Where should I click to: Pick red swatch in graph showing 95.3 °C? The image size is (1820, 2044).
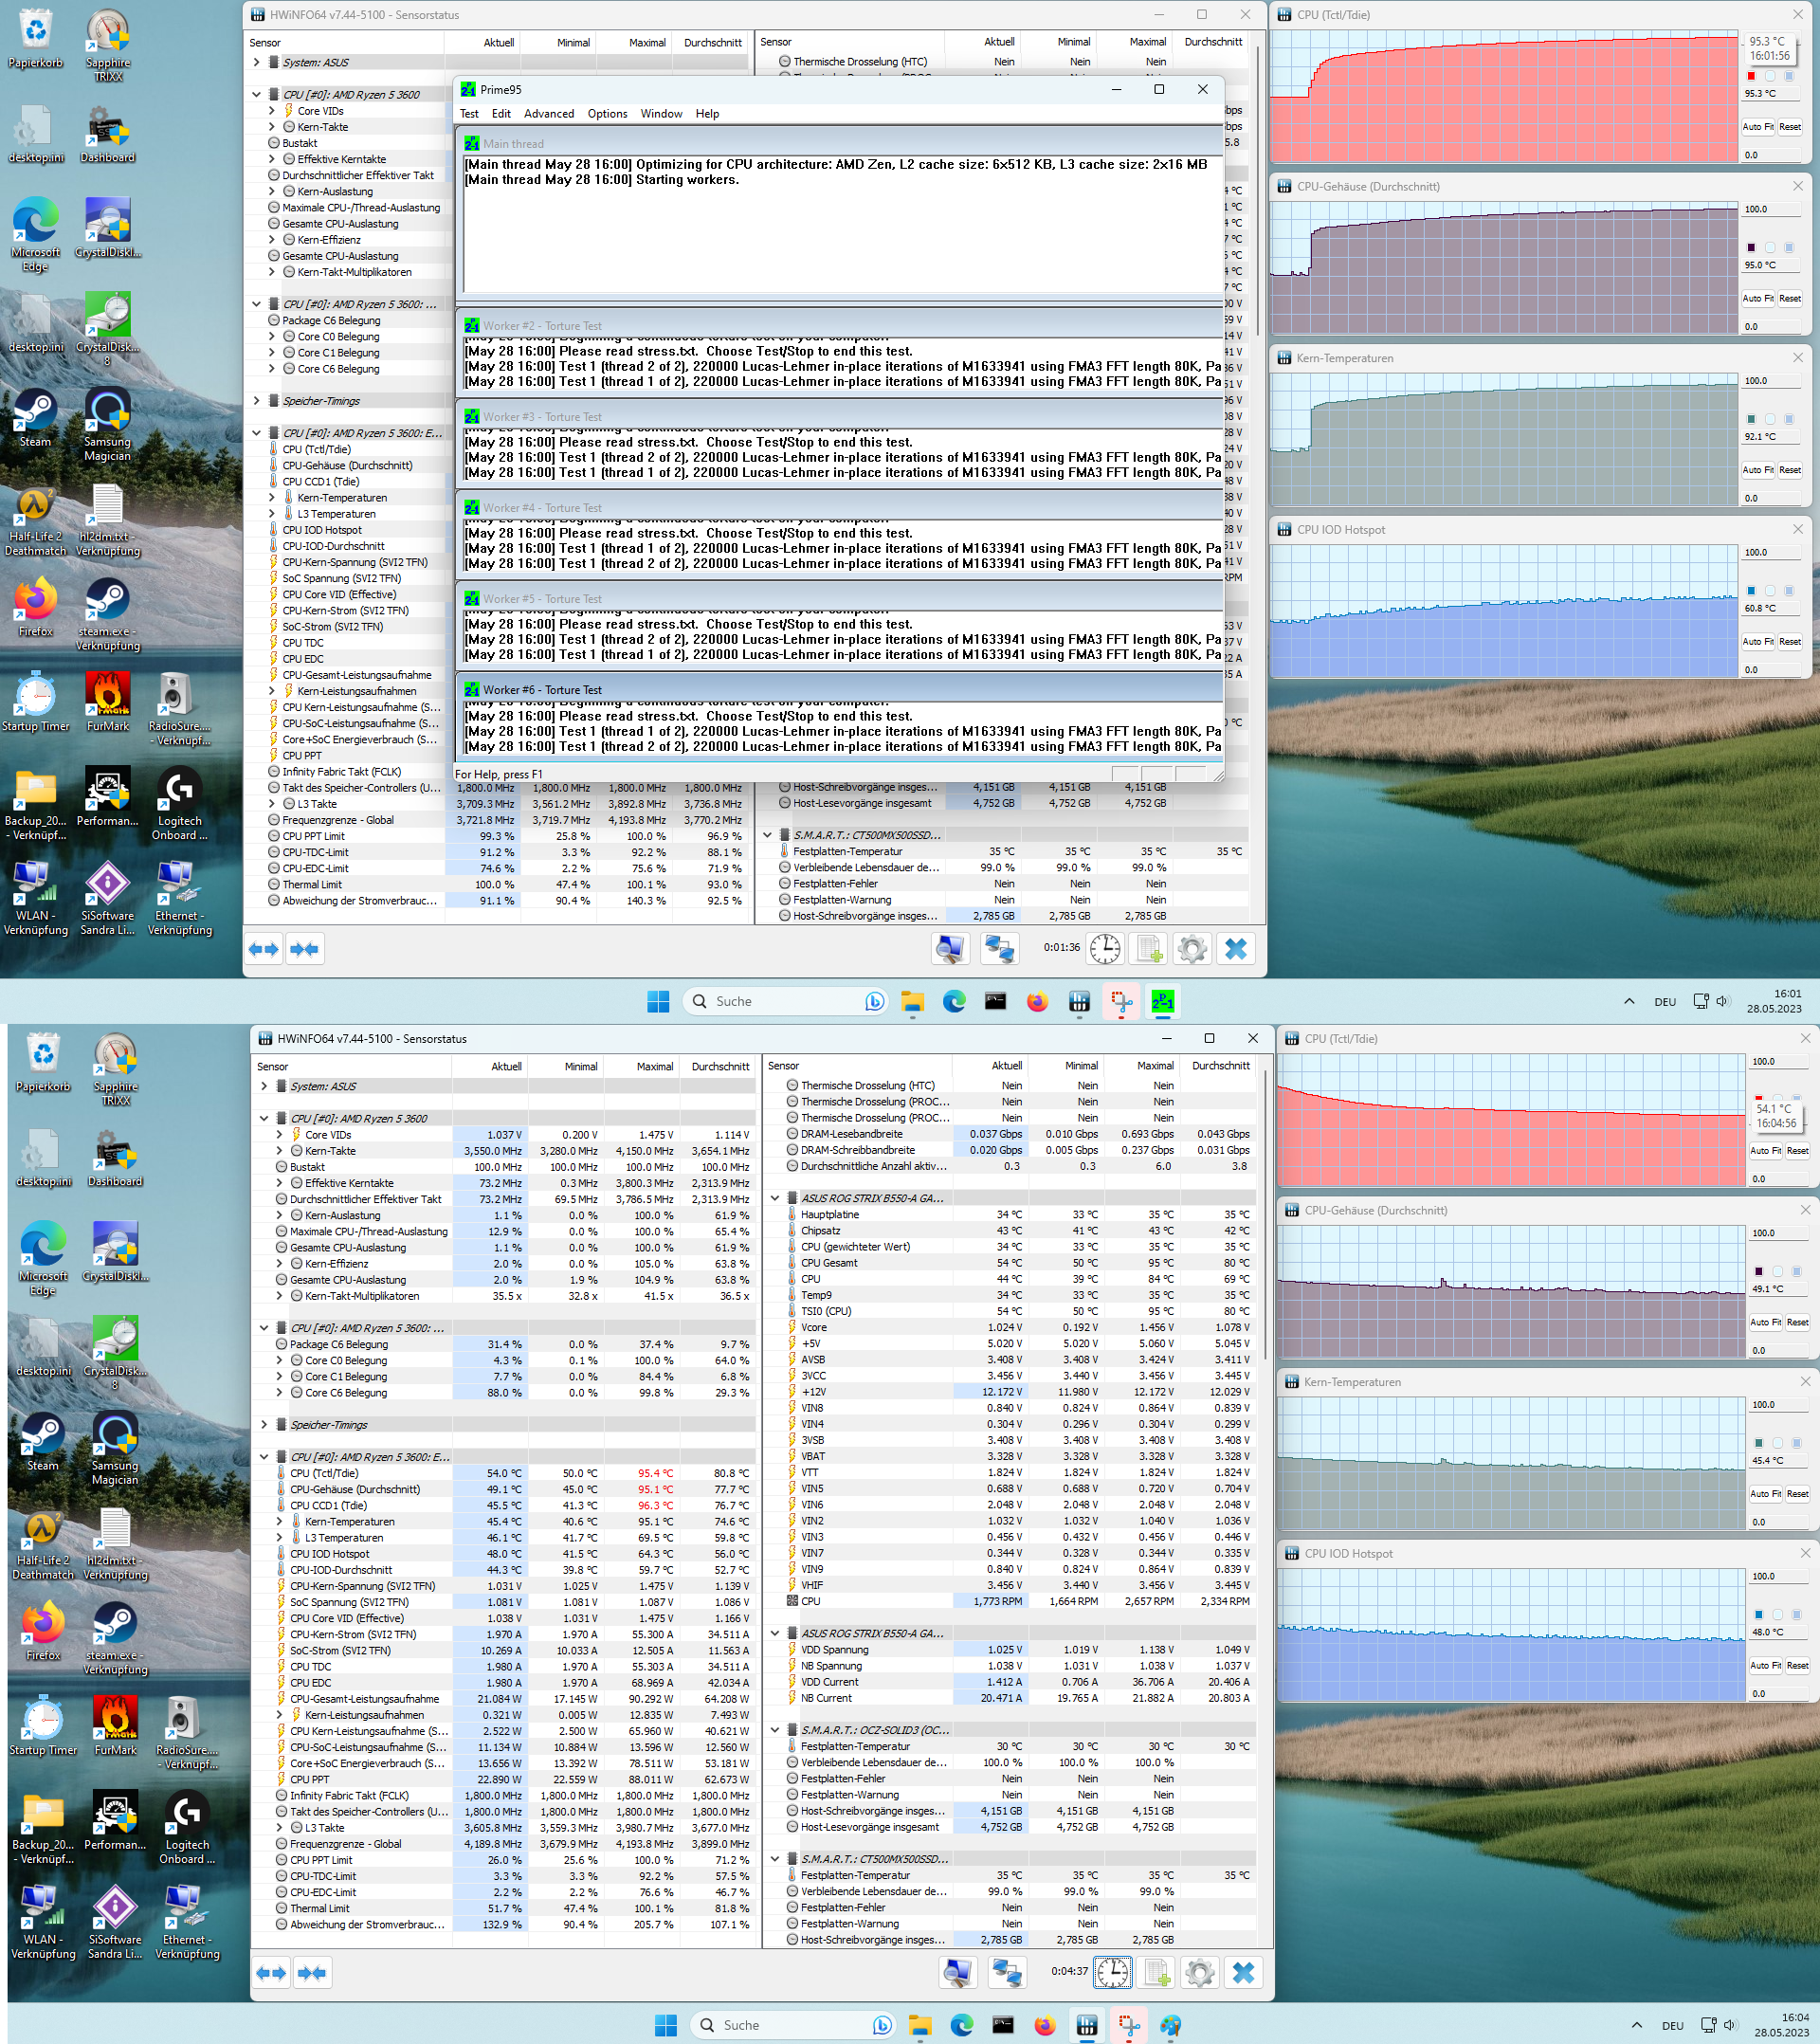1751,76
